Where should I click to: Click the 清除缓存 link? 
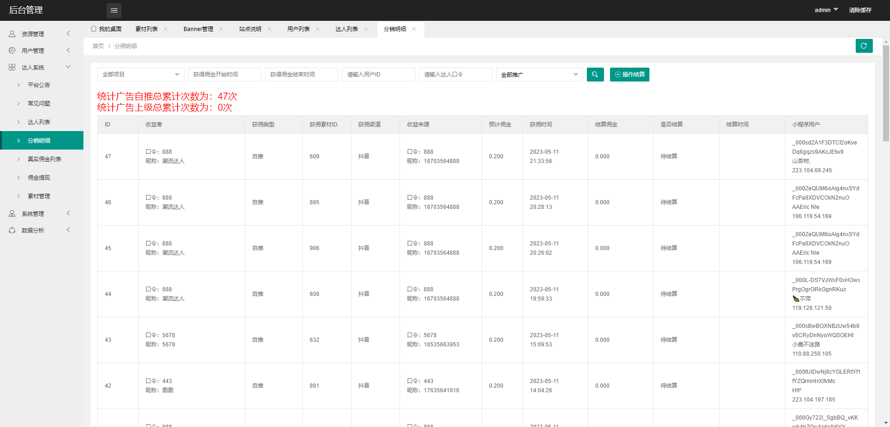click(860, 10)
